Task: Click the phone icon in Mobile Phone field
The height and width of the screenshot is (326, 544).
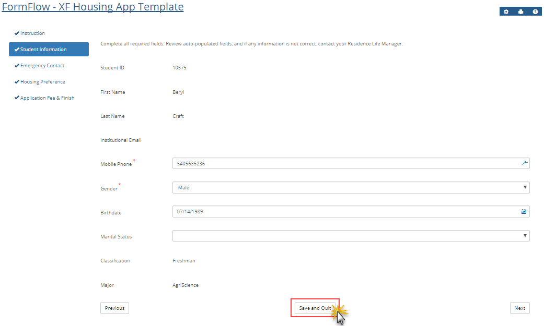Action: [525, 163]
